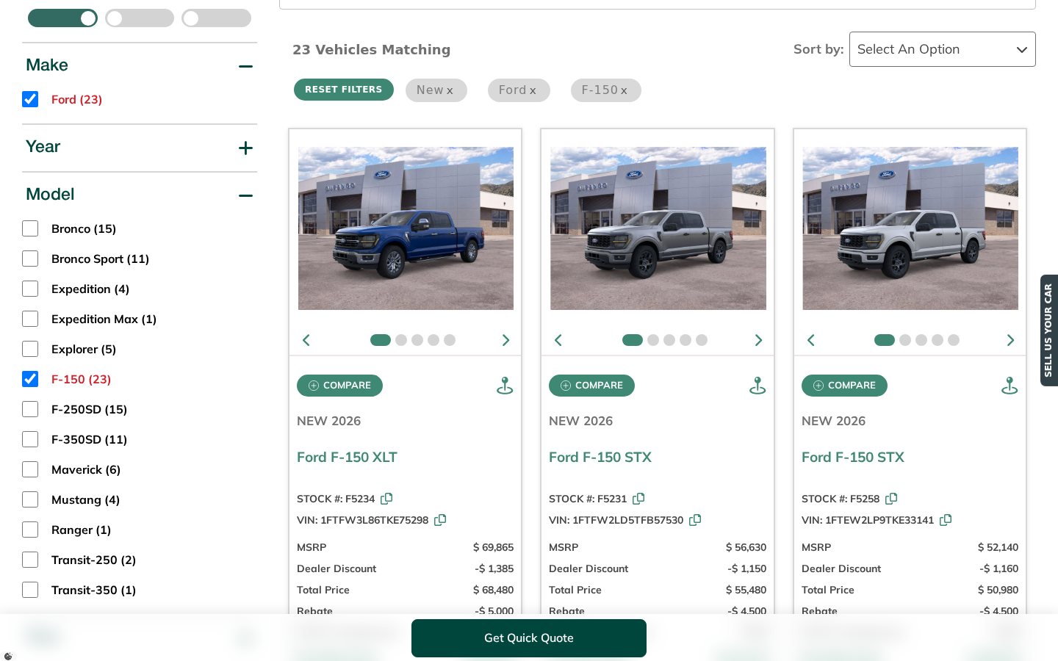
Task: Collapse the Model filter section
Action: [x=245, y=195]
